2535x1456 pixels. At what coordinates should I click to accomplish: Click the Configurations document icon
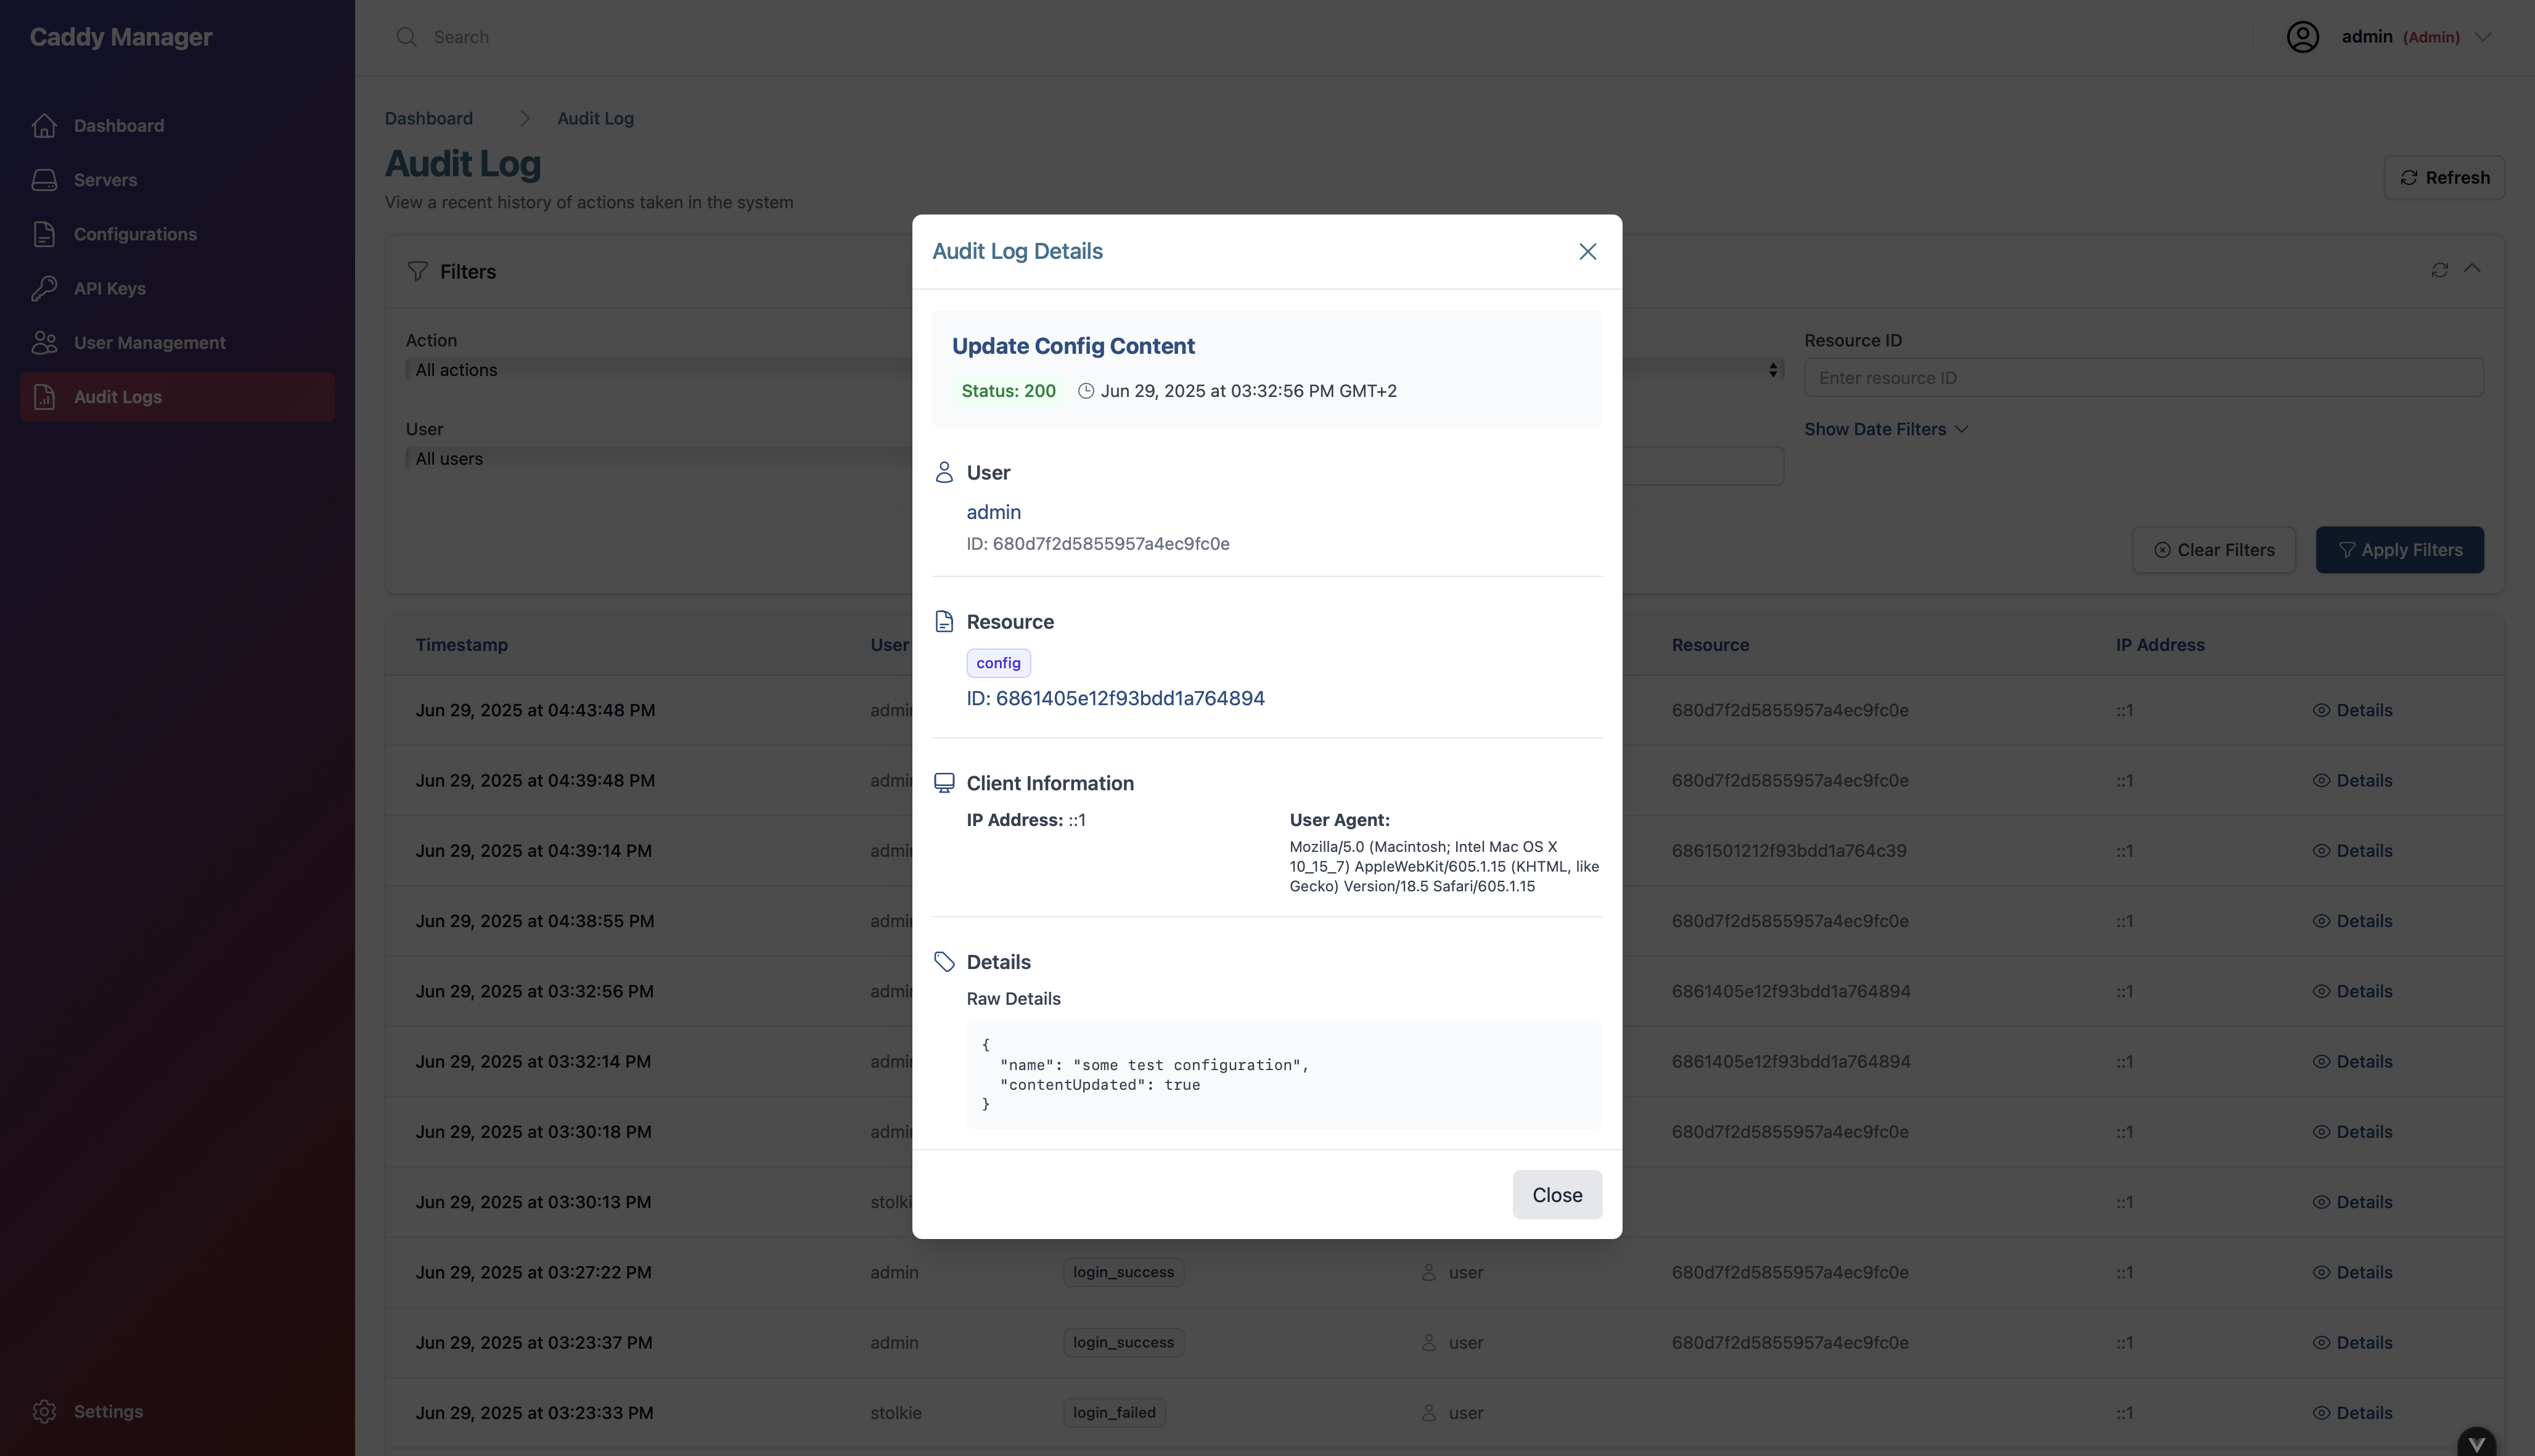pyautogui.click(x=45, y=234)
